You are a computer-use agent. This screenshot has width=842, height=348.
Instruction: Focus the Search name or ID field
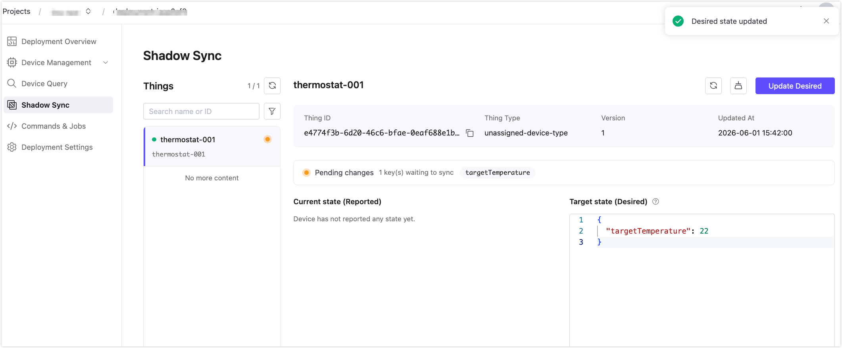pos(201,111)
